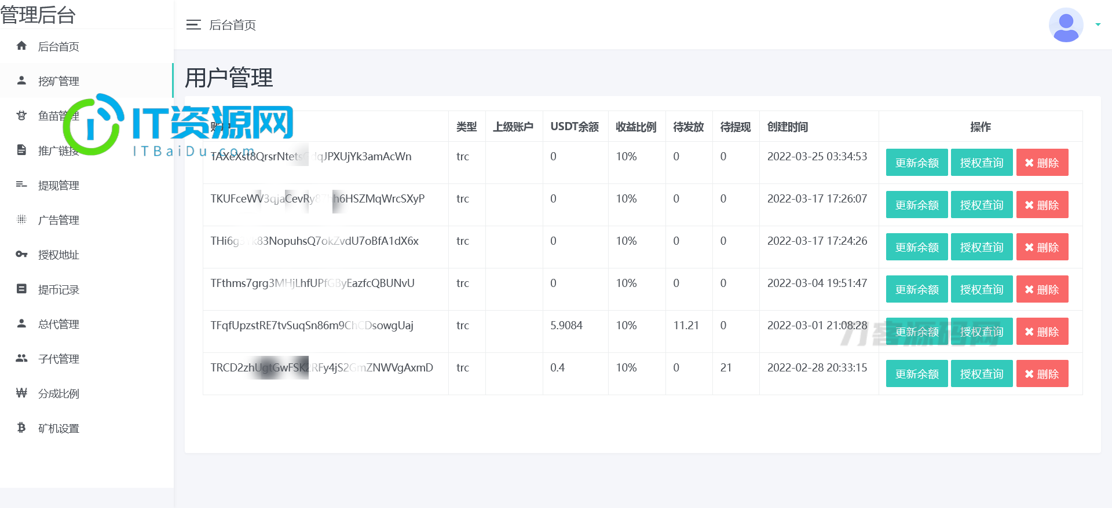Click 删除 for the 2022-03-17 17:26:07 row

1042,205
